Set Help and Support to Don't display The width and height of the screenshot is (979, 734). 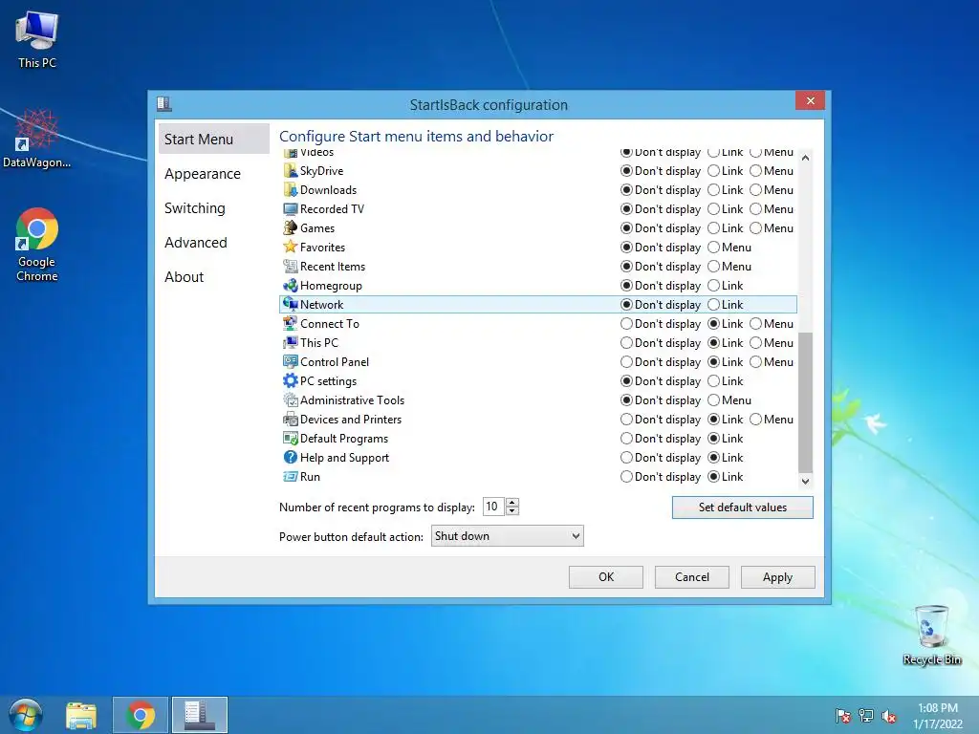(x=626, y=458)
